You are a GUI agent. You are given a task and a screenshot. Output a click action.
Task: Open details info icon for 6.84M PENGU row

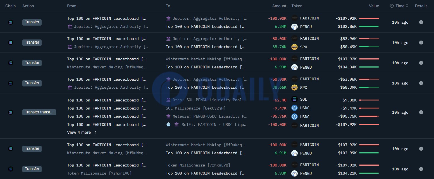click(421, 22)
